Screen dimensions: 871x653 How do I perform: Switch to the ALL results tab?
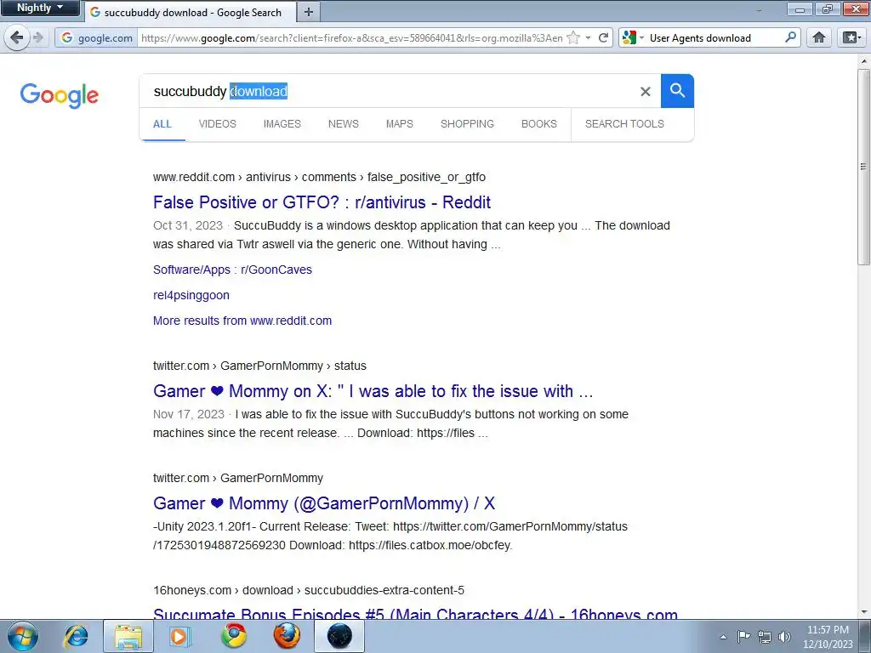coord(162,124)
